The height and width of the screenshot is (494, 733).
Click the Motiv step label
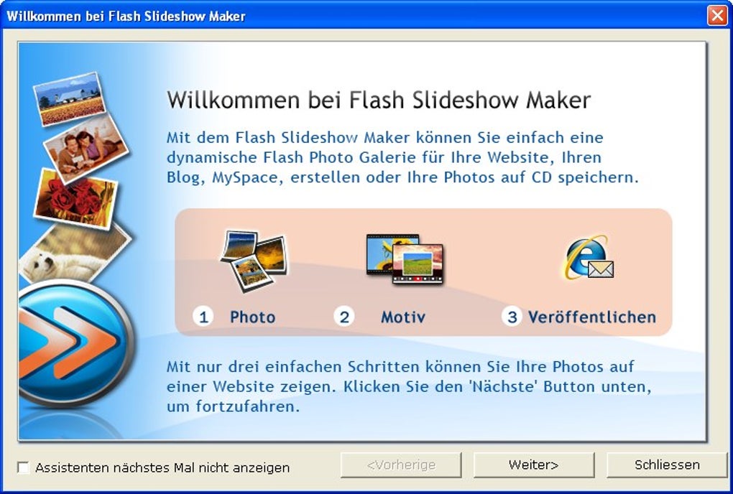(x=403, y=317)
